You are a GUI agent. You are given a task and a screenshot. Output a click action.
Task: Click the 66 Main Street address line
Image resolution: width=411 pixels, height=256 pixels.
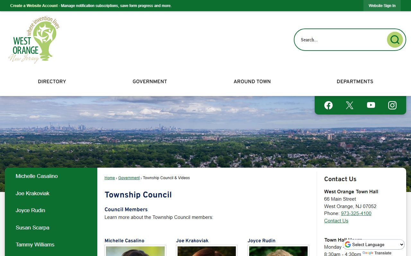(340, 199)
